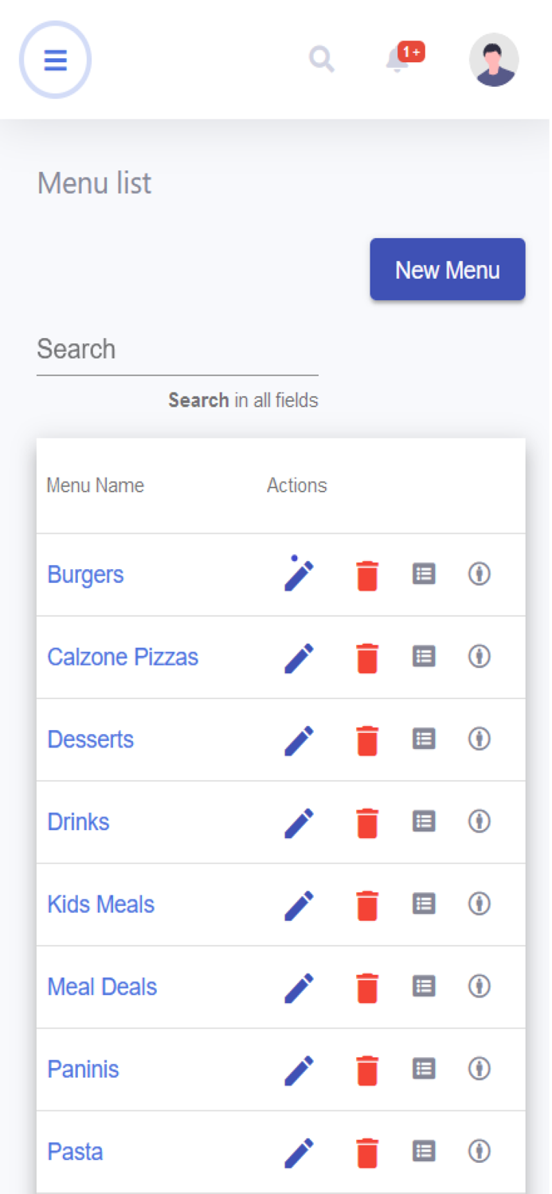The width and height of the screenshot is (552, 1194).
Task: Delete the Desserts menu with the trash icon
Action: (367, 740)
